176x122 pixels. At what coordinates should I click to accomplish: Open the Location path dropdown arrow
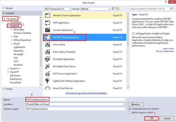(124, 104)
